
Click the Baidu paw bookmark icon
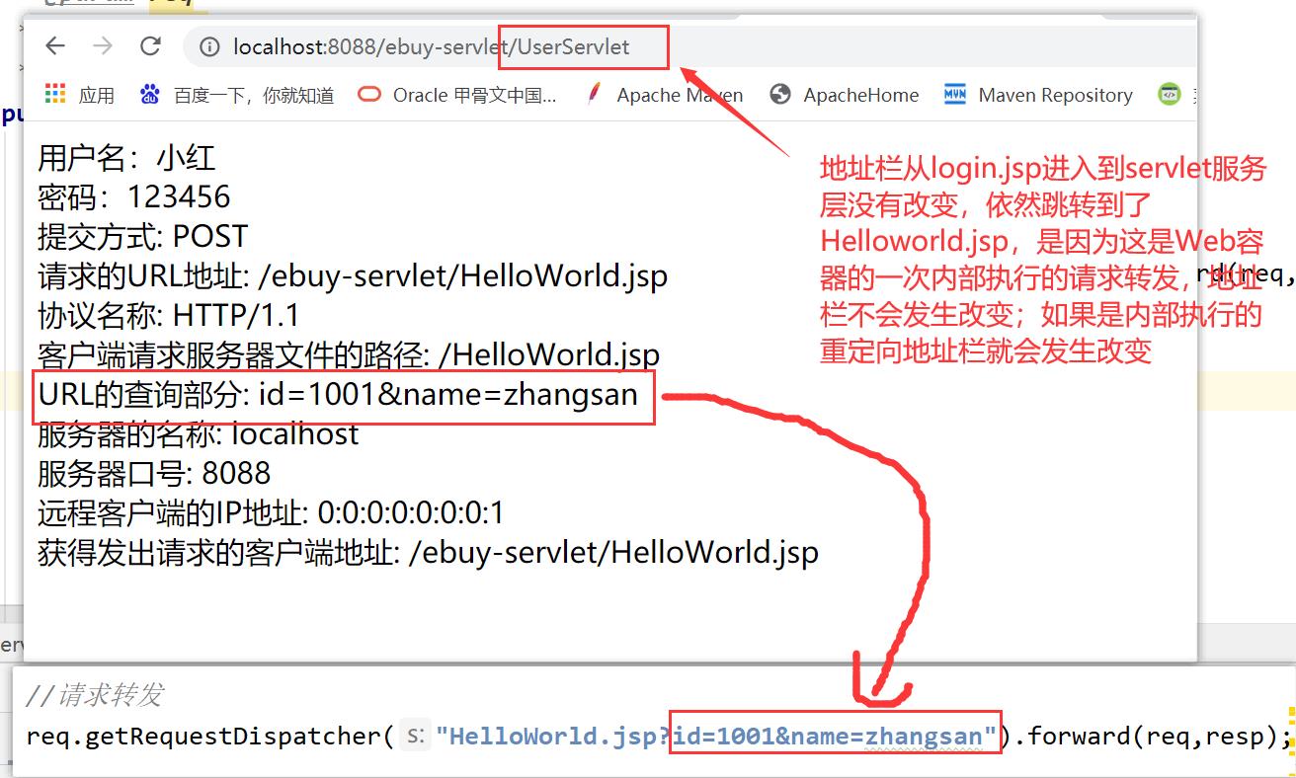click(150, 95)
